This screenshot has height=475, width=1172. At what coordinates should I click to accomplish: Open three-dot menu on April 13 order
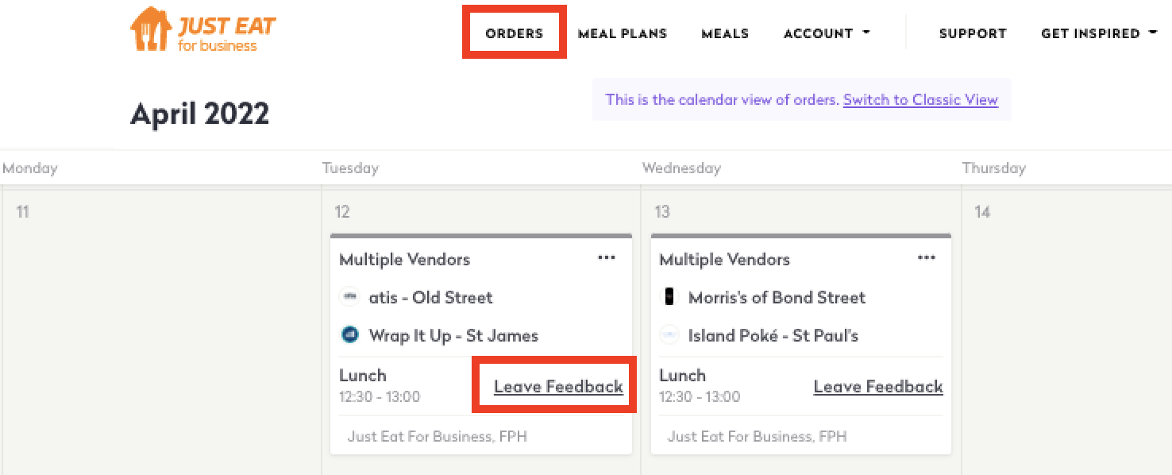pos(927,258)
